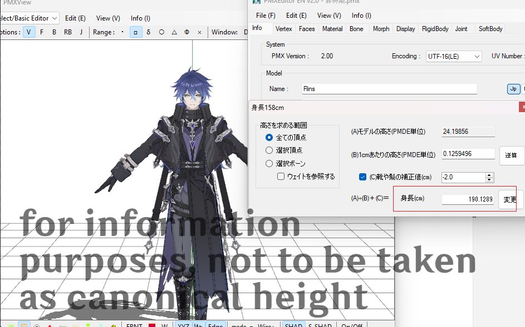
Task: Click the correction value field -2.0
Action: point(463,177)
